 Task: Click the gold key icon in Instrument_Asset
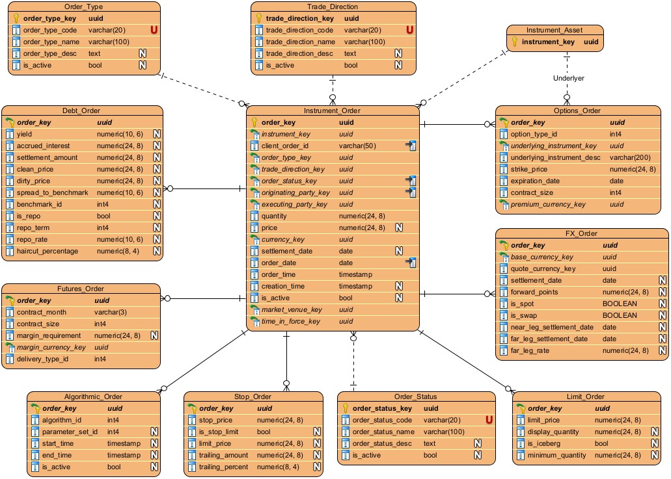tap(514, 42)
